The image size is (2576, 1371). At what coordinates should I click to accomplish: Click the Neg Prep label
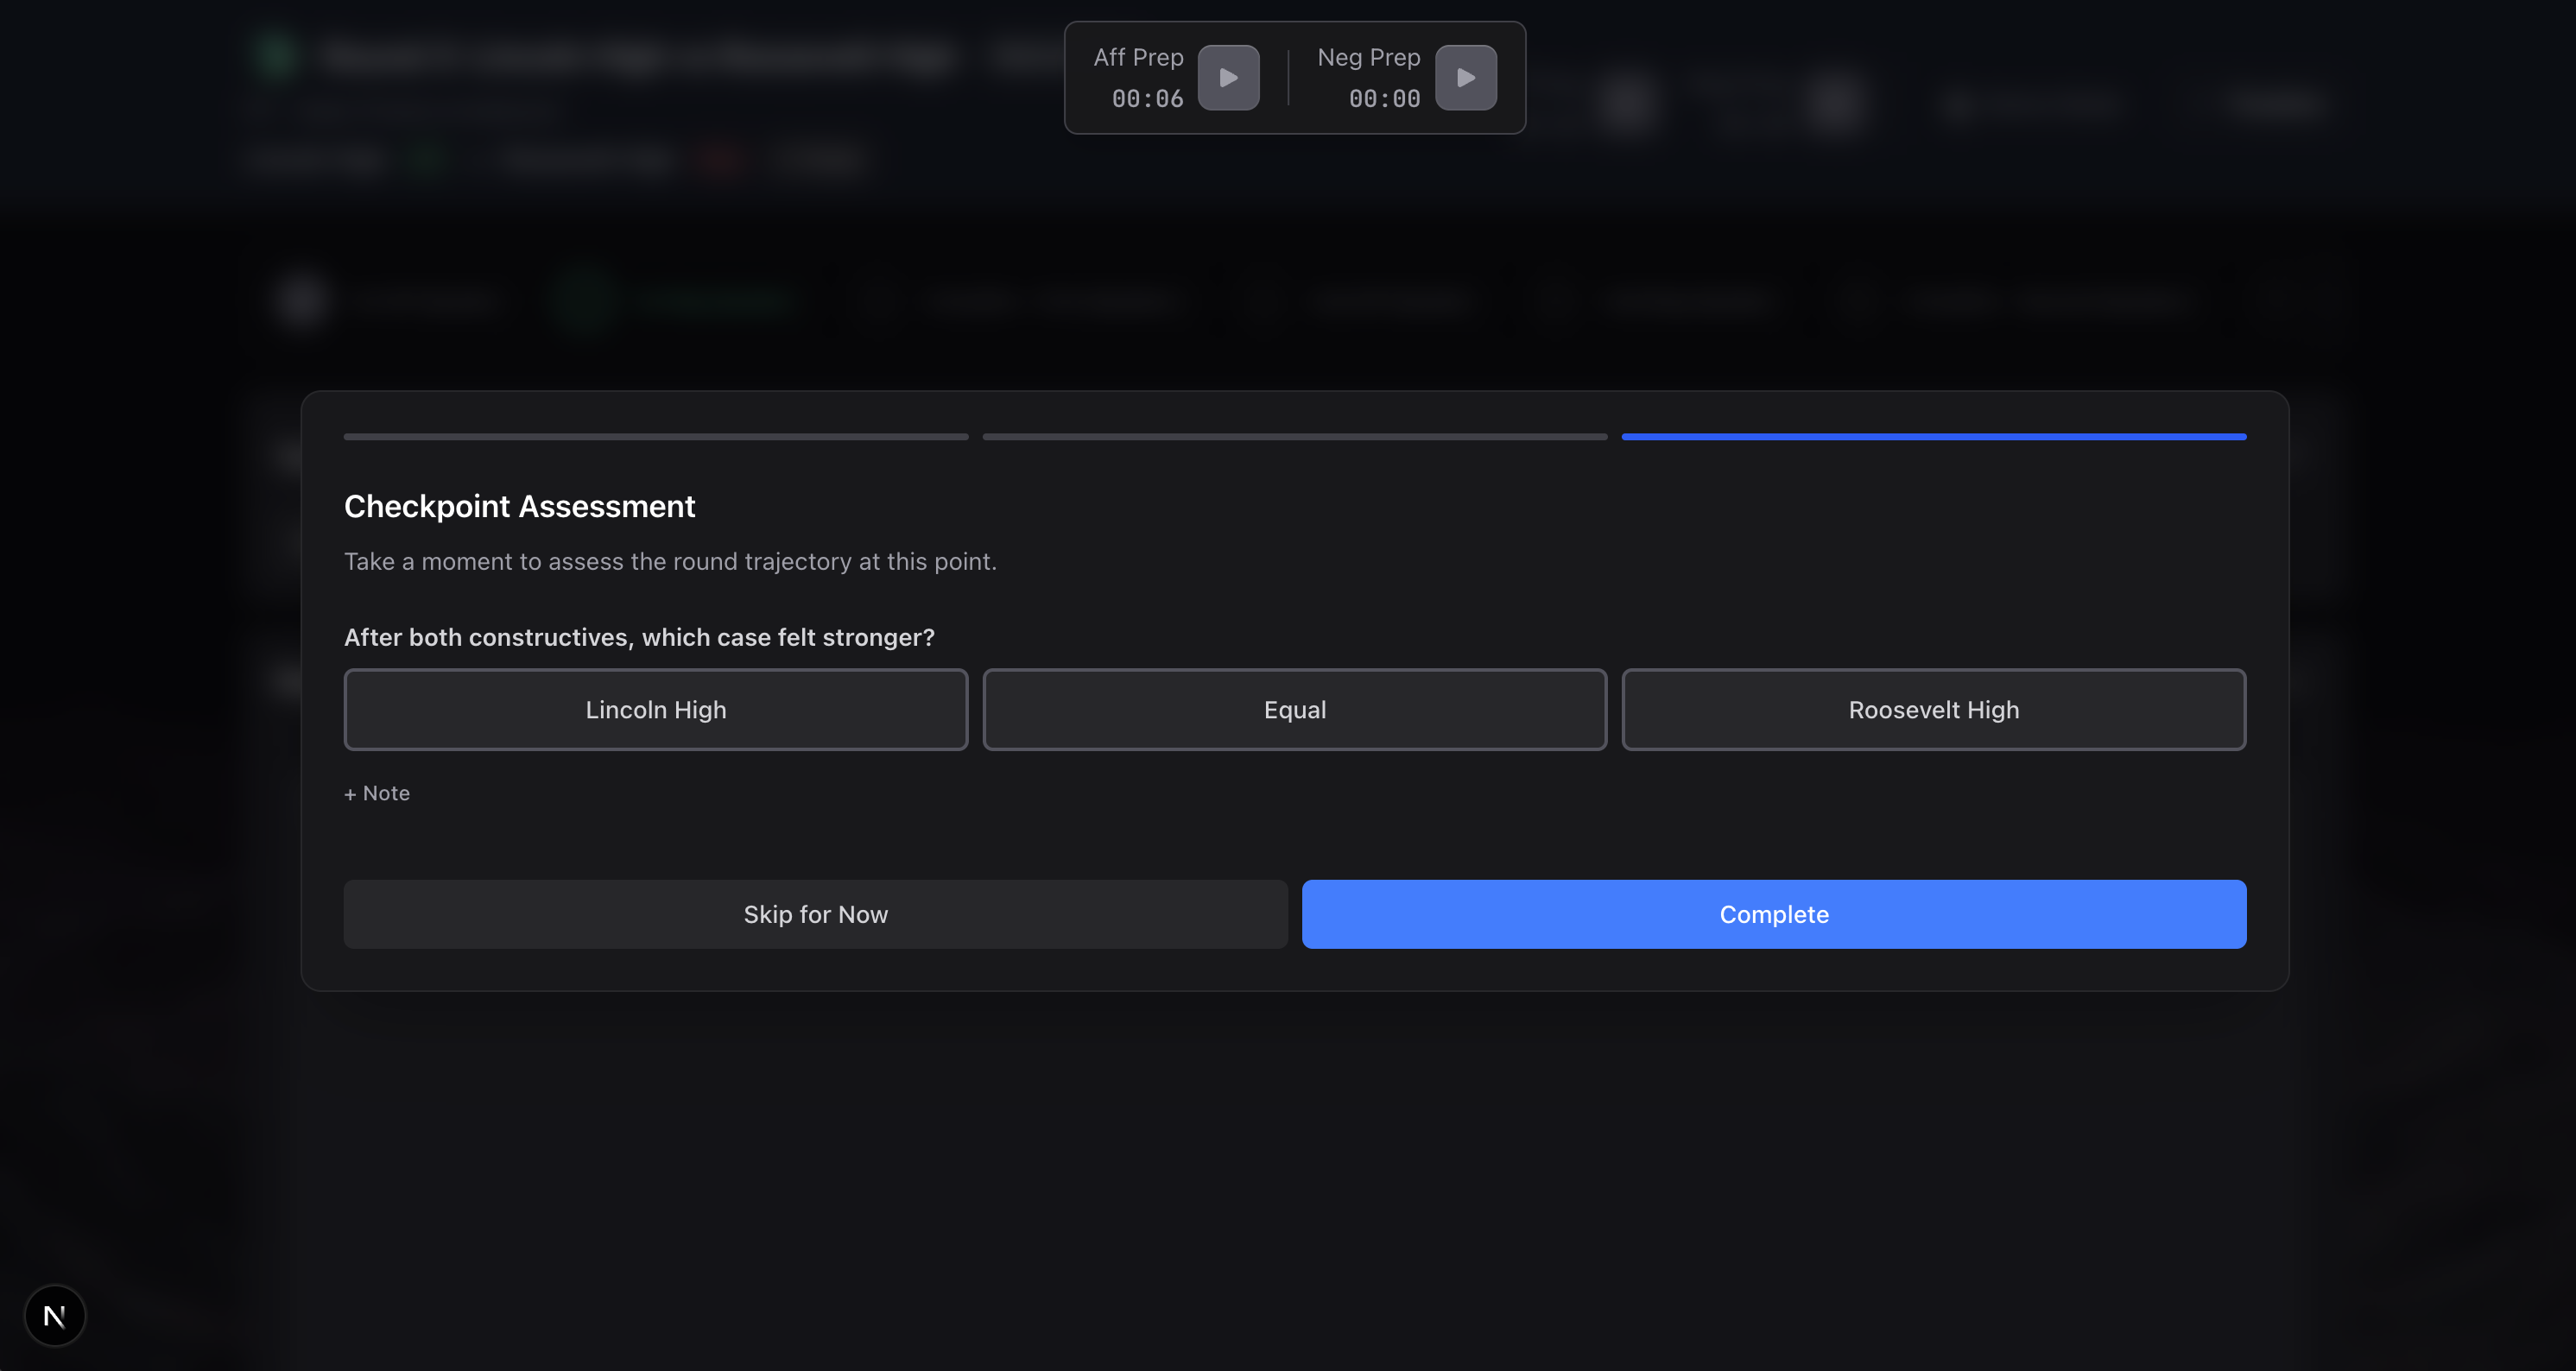[1368, 57]
